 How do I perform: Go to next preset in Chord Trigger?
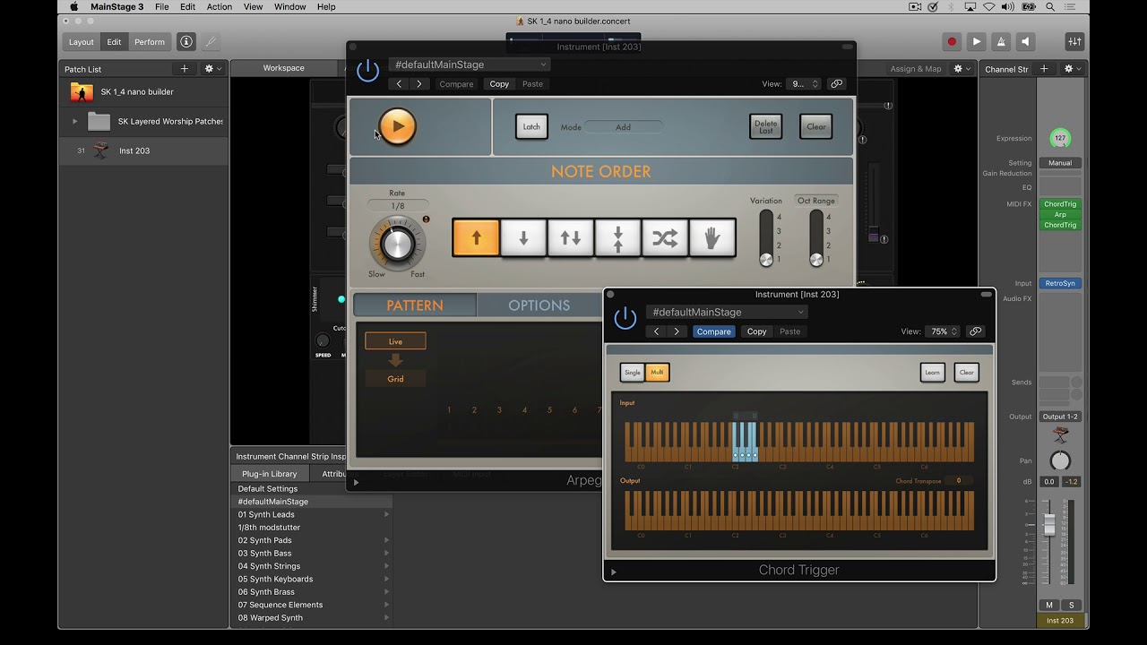click(677, 331)
